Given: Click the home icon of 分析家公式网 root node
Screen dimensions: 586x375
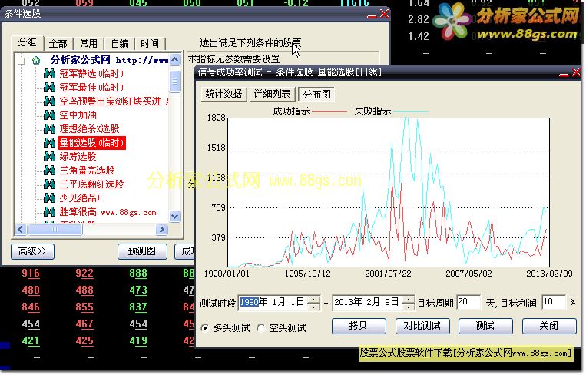Looking at the screenshot, I should [x=36, y=60].
